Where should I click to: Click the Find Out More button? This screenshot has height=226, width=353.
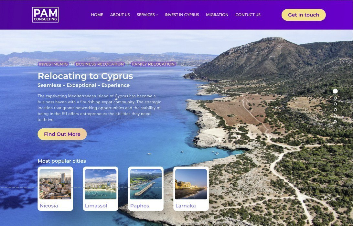[62, 134]
